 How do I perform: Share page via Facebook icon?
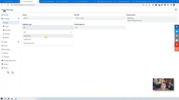click(x=177, y=27)
